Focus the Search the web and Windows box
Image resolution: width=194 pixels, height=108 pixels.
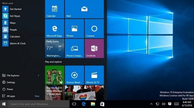coord(39,104)
